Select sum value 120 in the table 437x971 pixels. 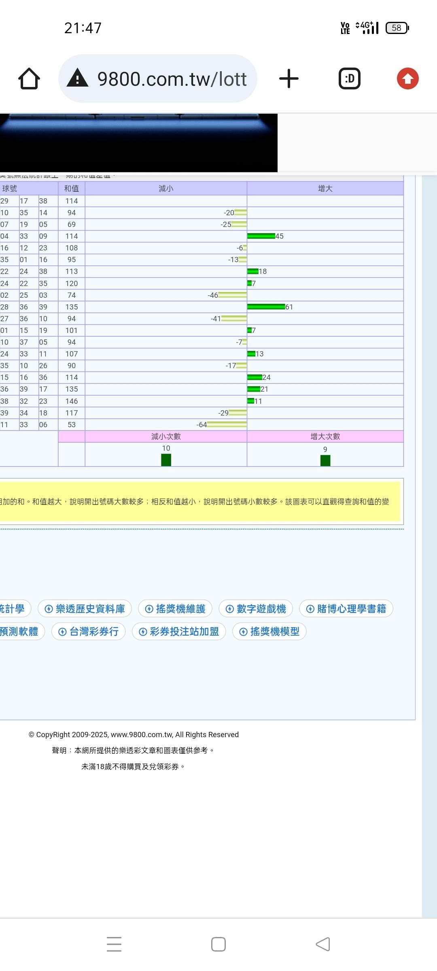72,283
